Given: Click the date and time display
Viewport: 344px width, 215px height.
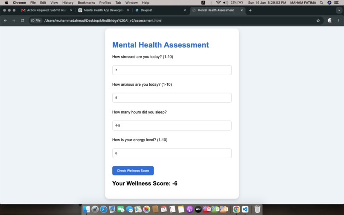Looking at the screenshot, I should tap(267, 3).
